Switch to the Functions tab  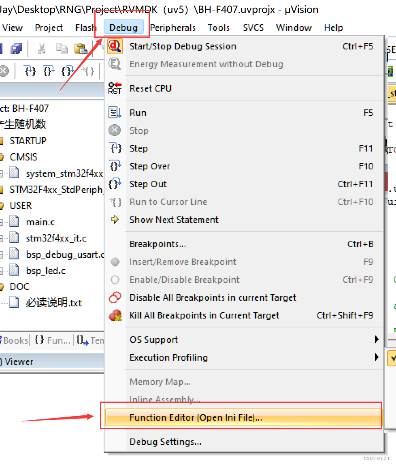(x=53, y=340)
